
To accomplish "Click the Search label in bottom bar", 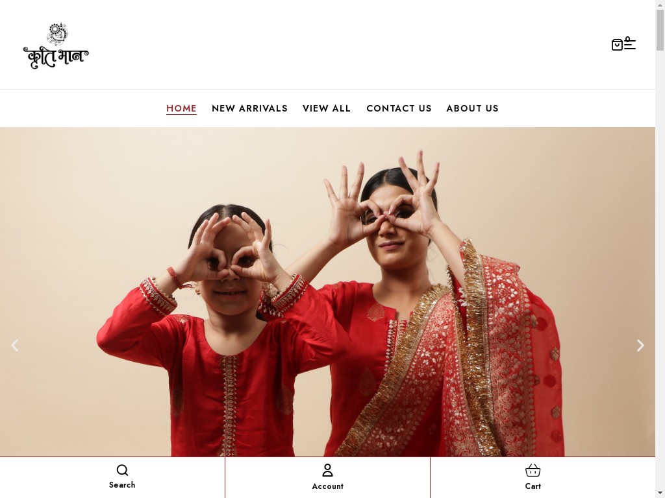I will click(122, 485).
